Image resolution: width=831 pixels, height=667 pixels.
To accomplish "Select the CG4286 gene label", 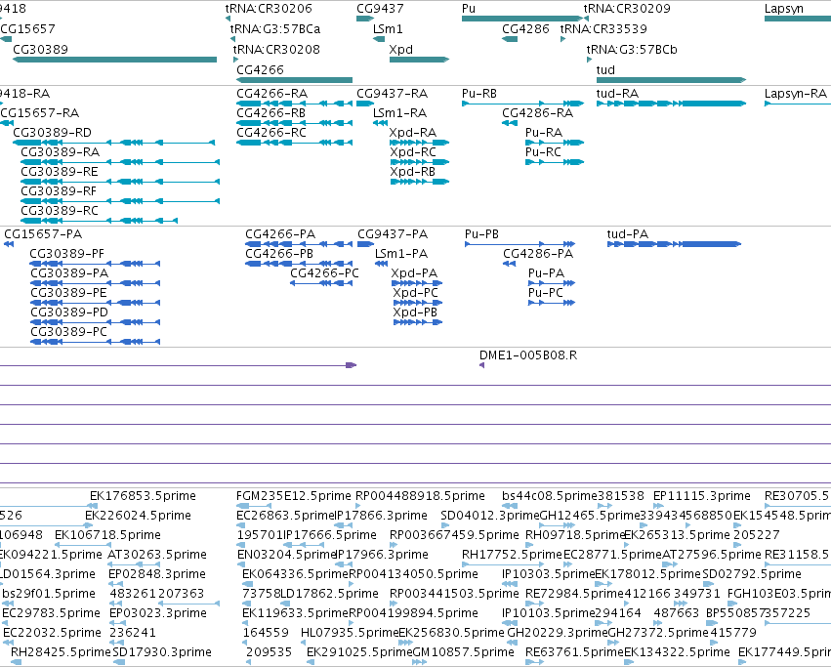I will coord(525,28).
